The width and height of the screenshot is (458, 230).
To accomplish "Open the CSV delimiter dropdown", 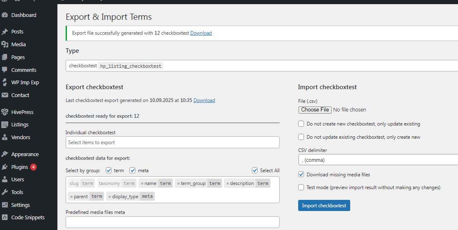I will click(377, 160).
